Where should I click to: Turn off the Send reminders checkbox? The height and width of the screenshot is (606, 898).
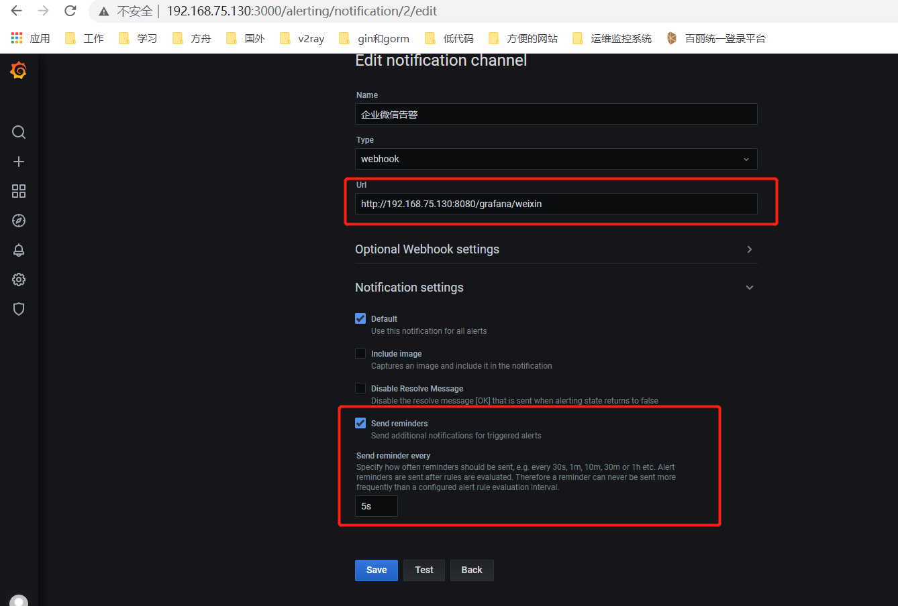[x=360, y=423]
